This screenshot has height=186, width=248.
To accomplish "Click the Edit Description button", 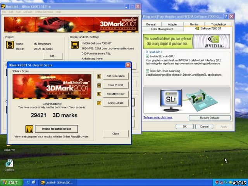I will (115, 76).
